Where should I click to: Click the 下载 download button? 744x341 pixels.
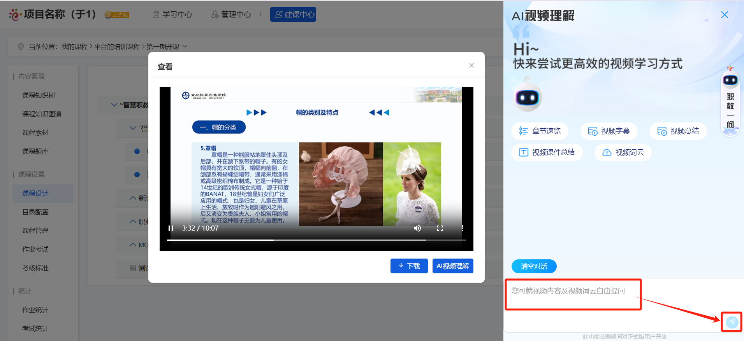pyautogui.click(x=409, y=266)
